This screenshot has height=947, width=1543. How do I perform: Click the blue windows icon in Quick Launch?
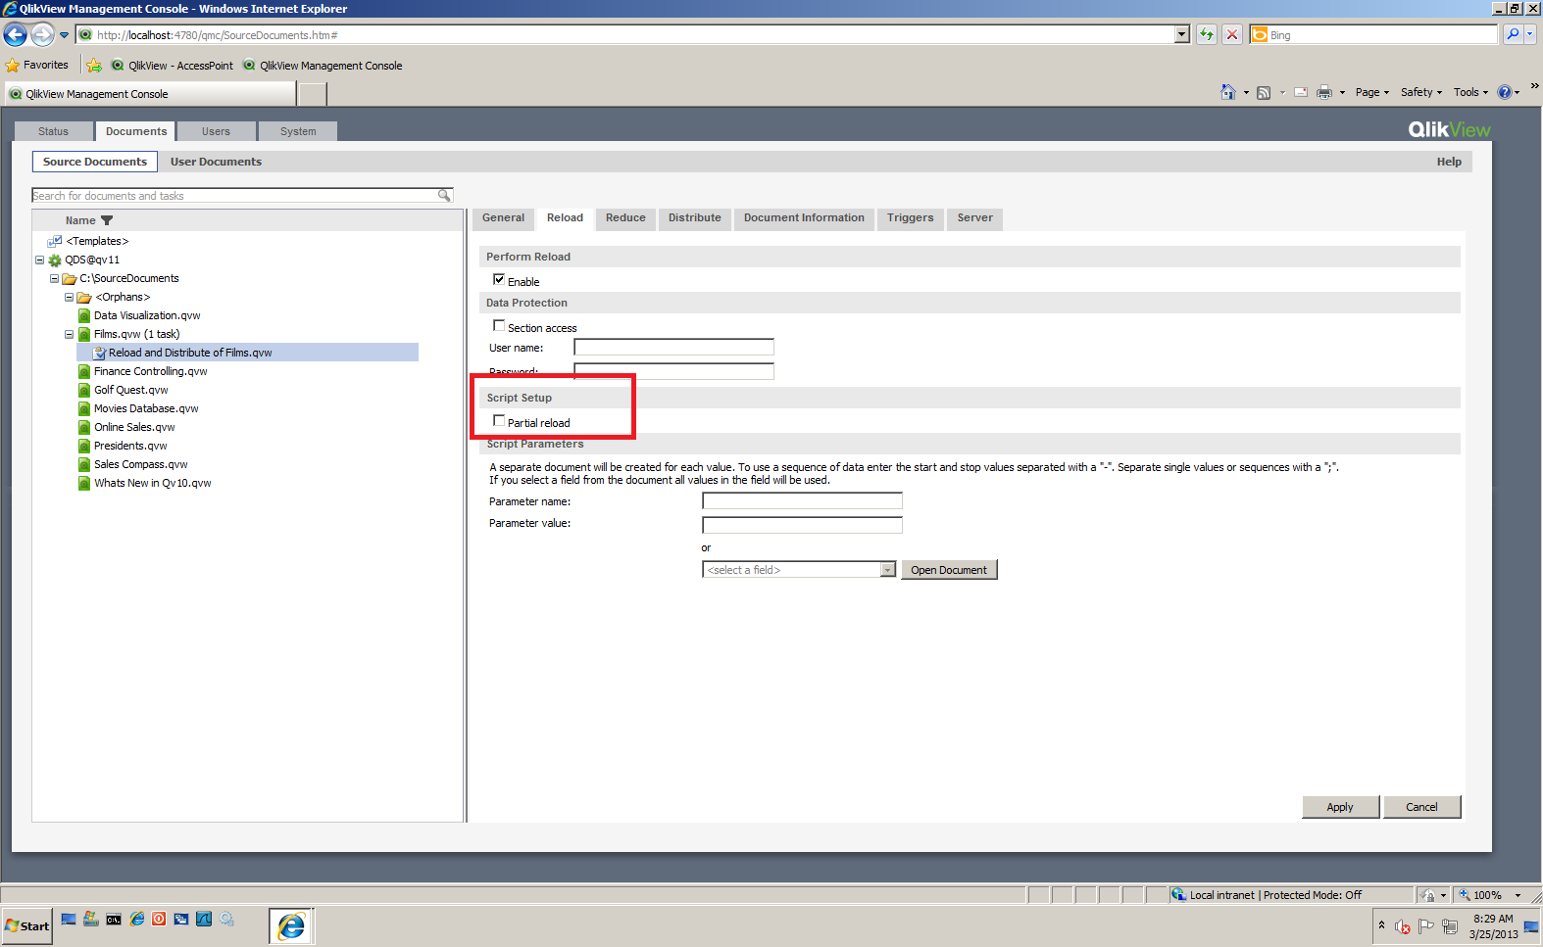tap(181, 919)
